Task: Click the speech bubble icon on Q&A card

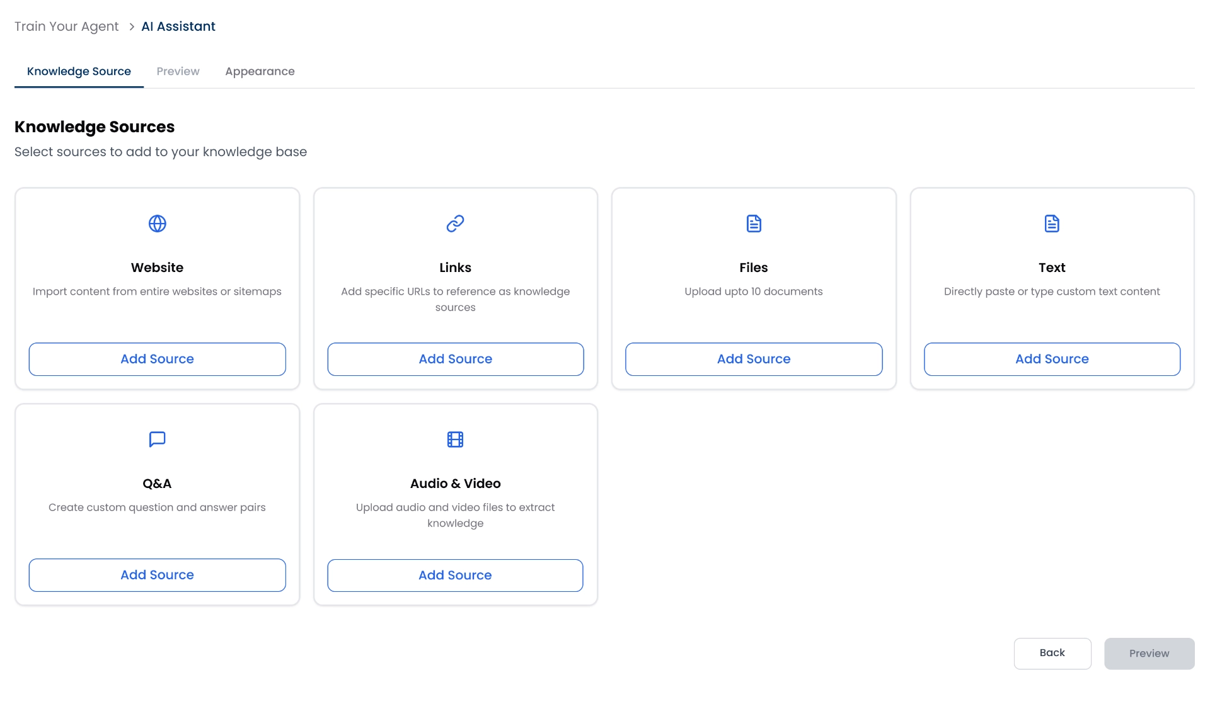Action: click(x=157, y=439)
